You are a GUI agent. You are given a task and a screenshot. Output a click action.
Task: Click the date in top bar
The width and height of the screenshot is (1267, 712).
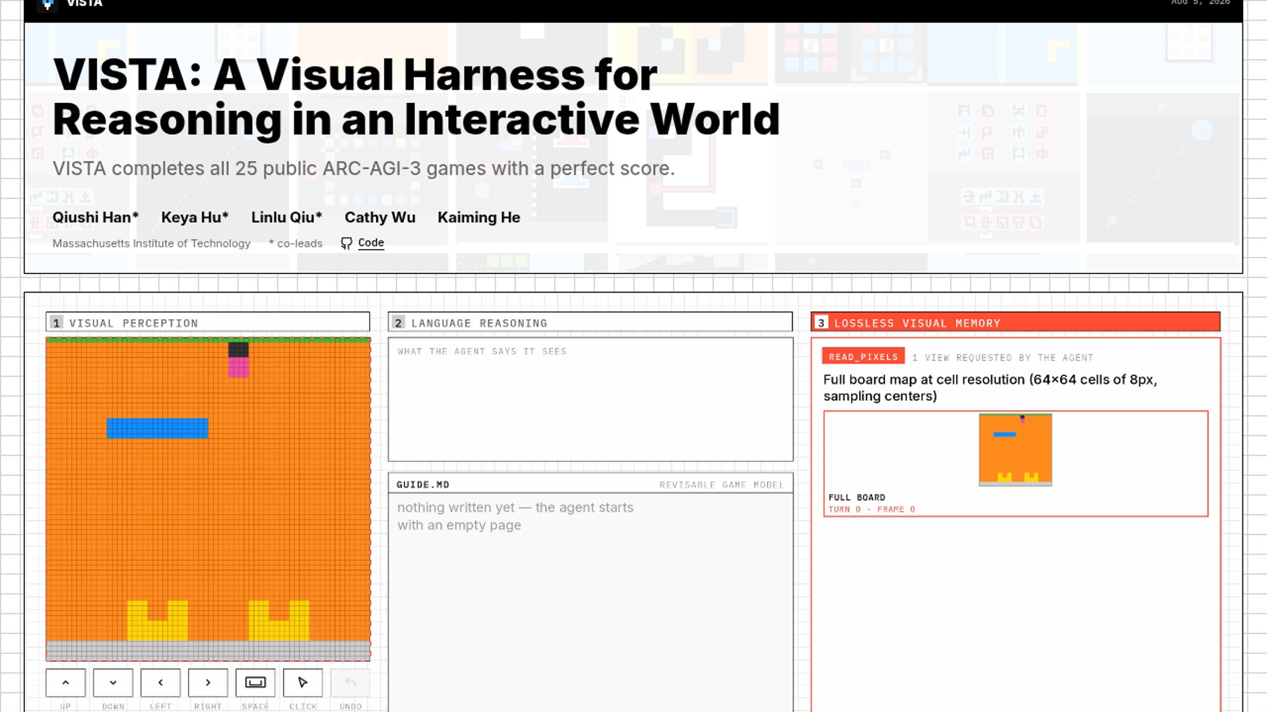pos(1200,3)
